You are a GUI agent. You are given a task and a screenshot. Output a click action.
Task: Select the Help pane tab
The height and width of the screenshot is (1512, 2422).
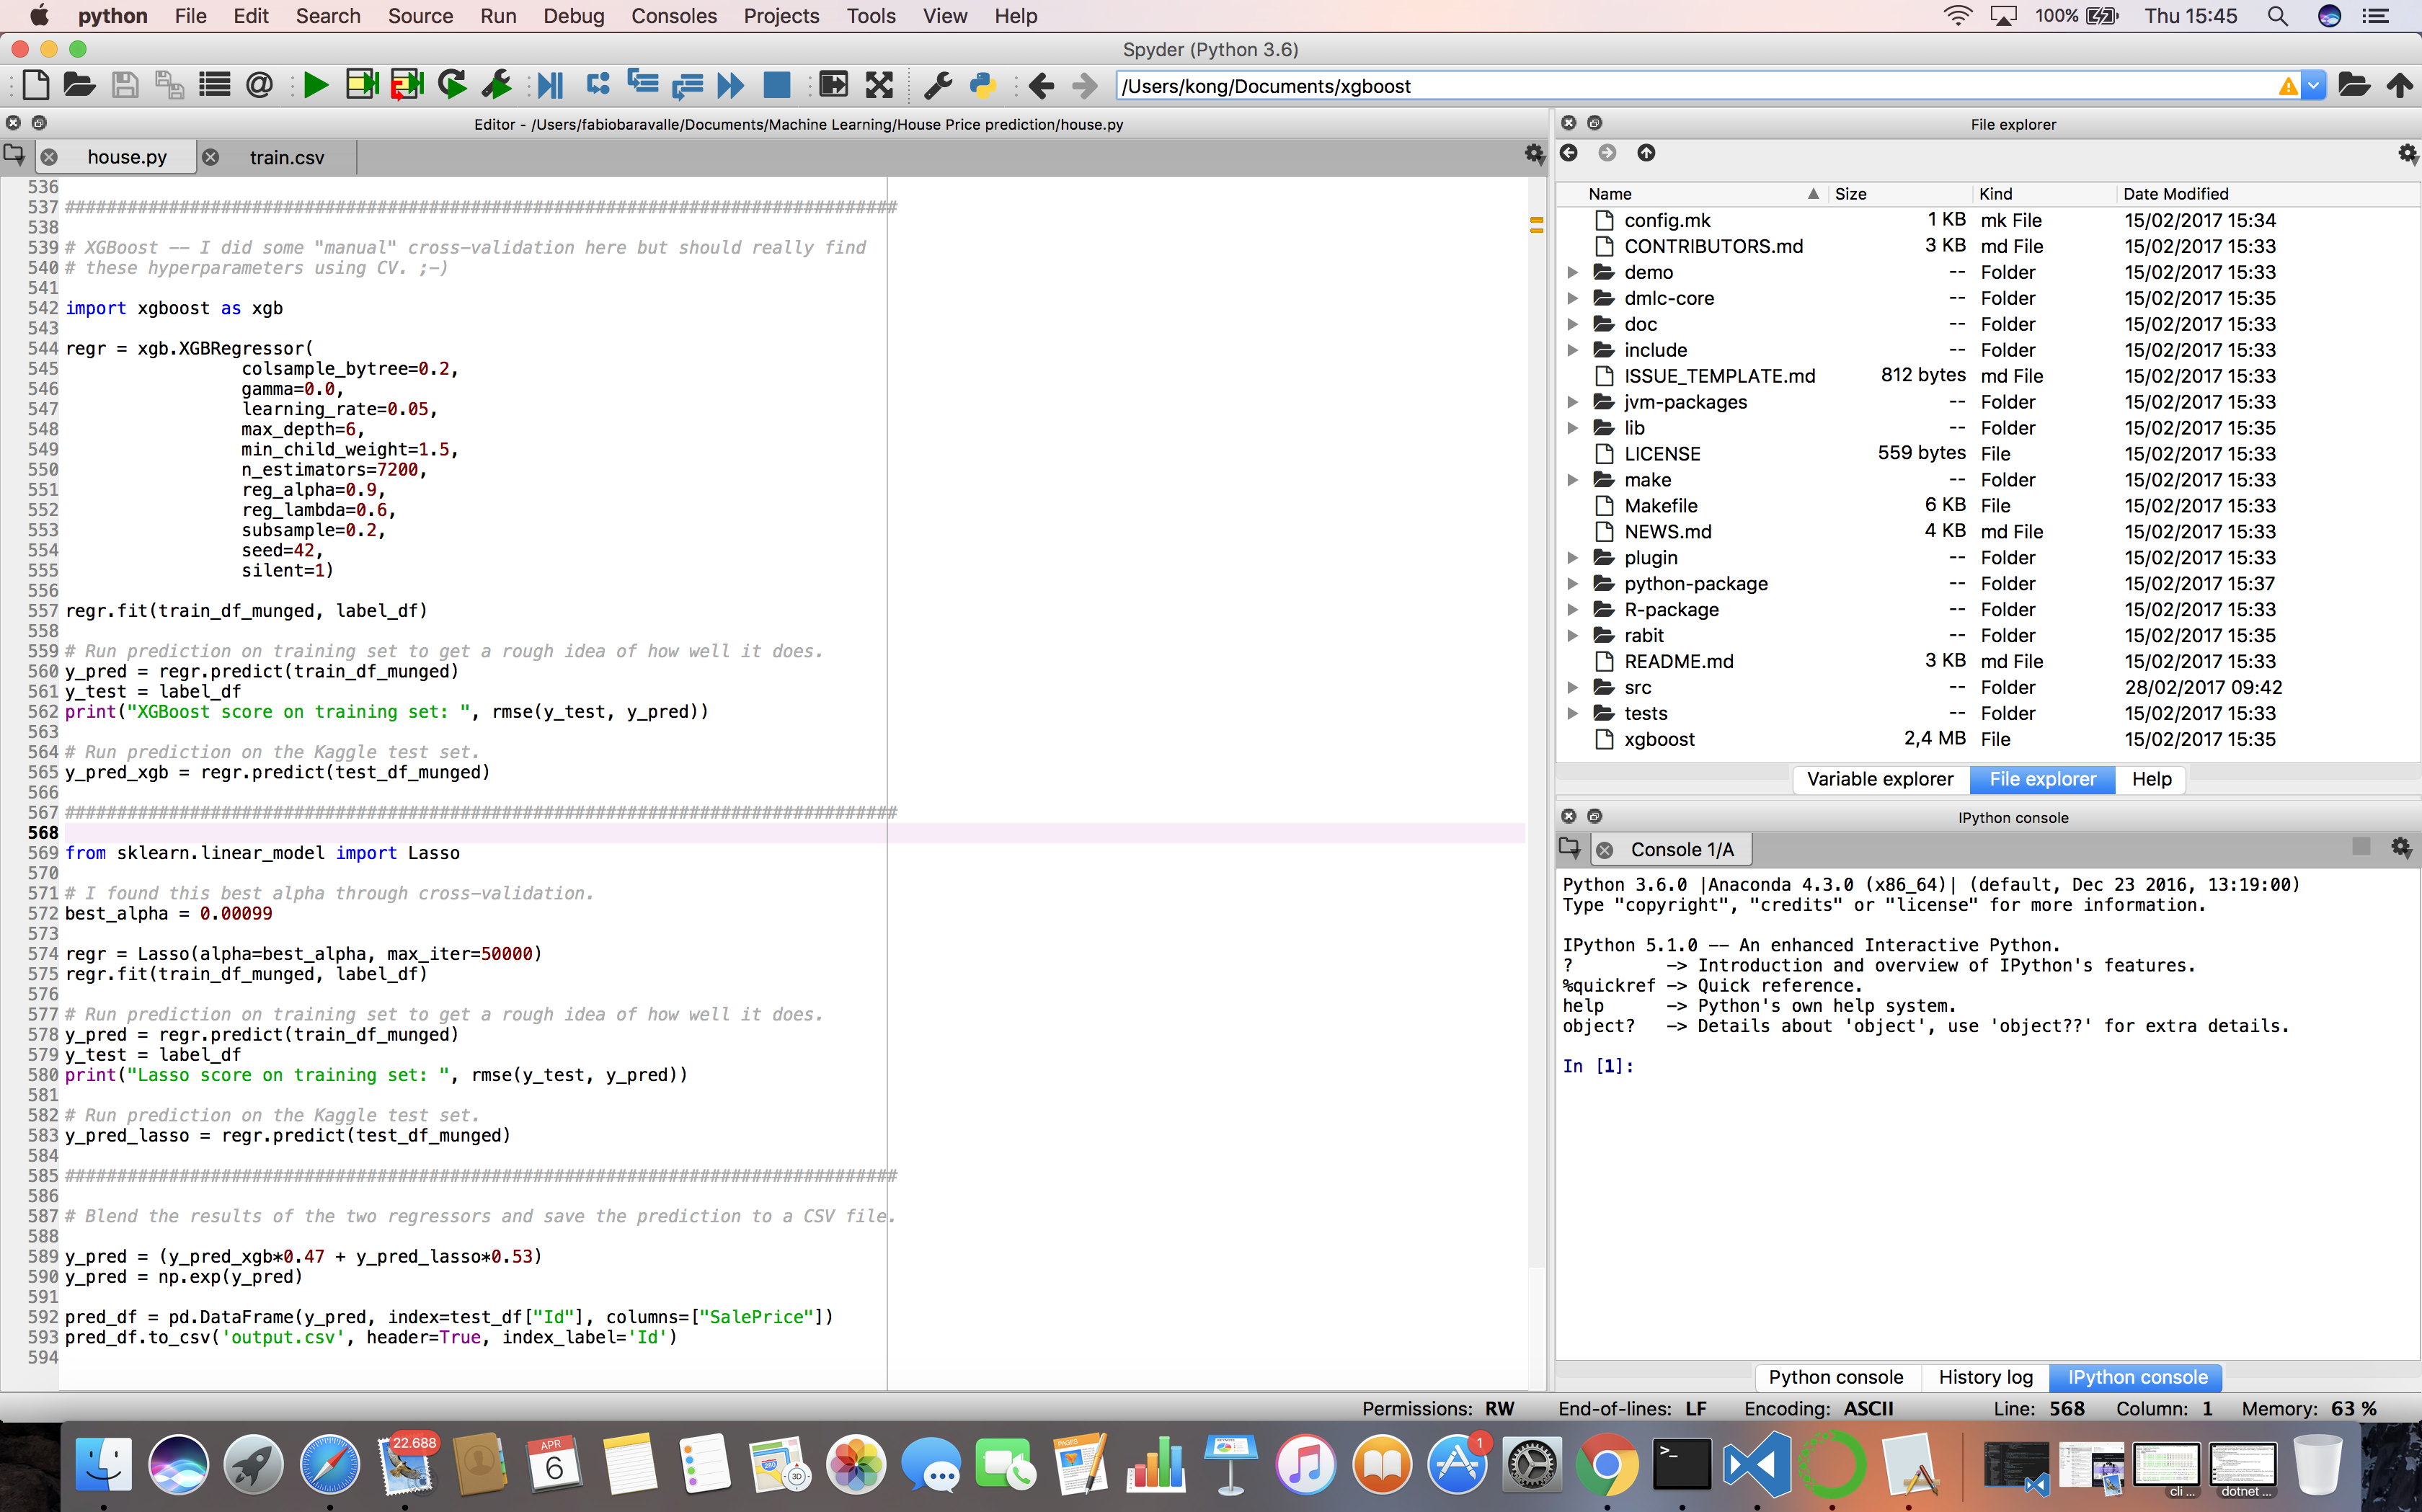(2151, 779)
